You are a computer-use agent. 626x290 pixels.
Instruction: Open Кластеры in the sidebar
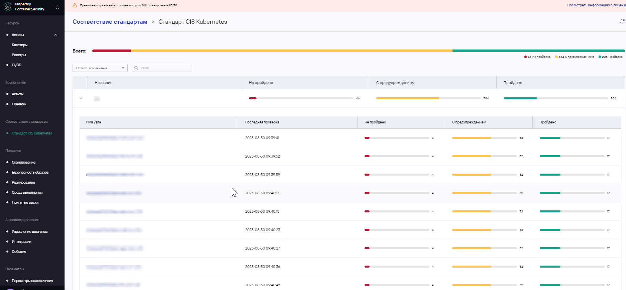point(20,45)
